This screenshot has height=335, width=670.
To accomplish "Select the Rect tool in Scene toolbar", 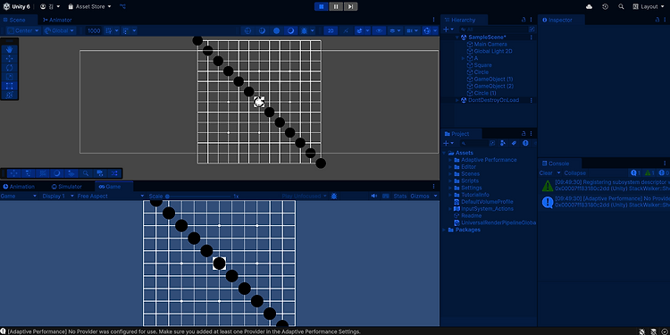I will [x=10, y=86].
